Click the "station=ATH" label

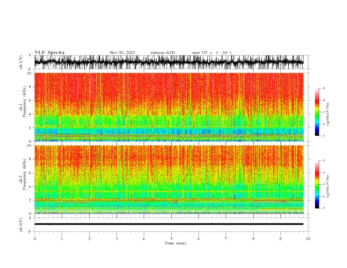tap(163, 53)
